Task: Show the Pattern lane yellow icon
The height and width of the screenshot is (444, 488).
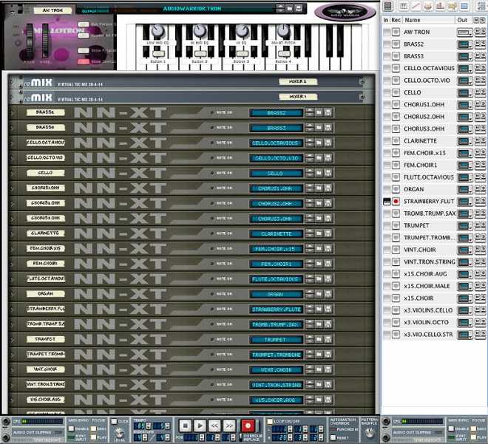Action: [453, 6]
